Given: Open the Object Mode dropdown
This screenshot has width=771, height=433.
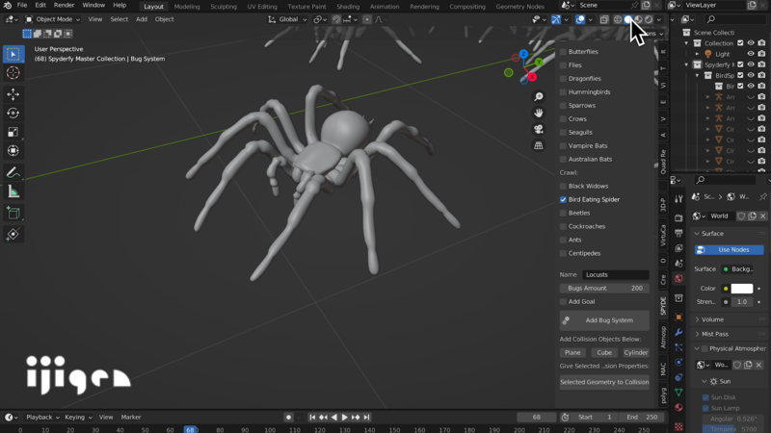Looking at the screenshot, I should pos(52,19).
